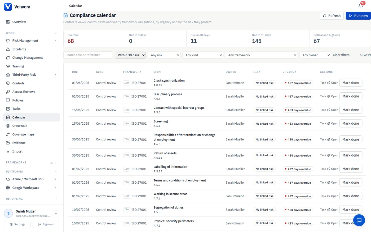Click the Coverage maps branch icon
This screenshot has height=232, width=371.
(8, 134)
